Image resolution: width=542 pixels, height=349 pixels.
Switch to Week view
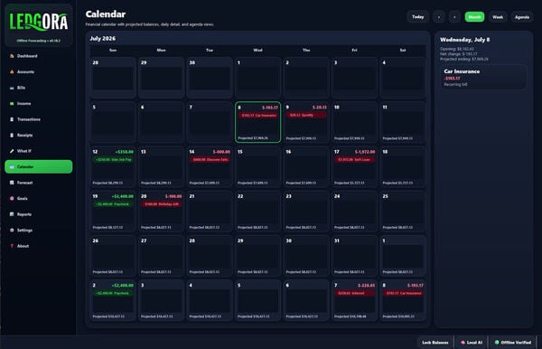(x=498, y=17)
